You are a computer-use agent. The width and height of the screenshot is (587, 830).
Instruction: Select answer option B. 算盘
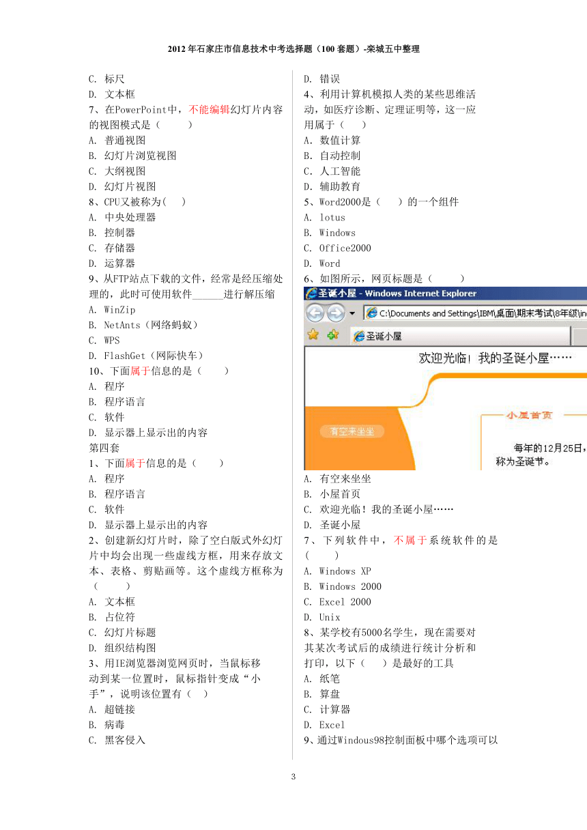(x=322, y=694)
